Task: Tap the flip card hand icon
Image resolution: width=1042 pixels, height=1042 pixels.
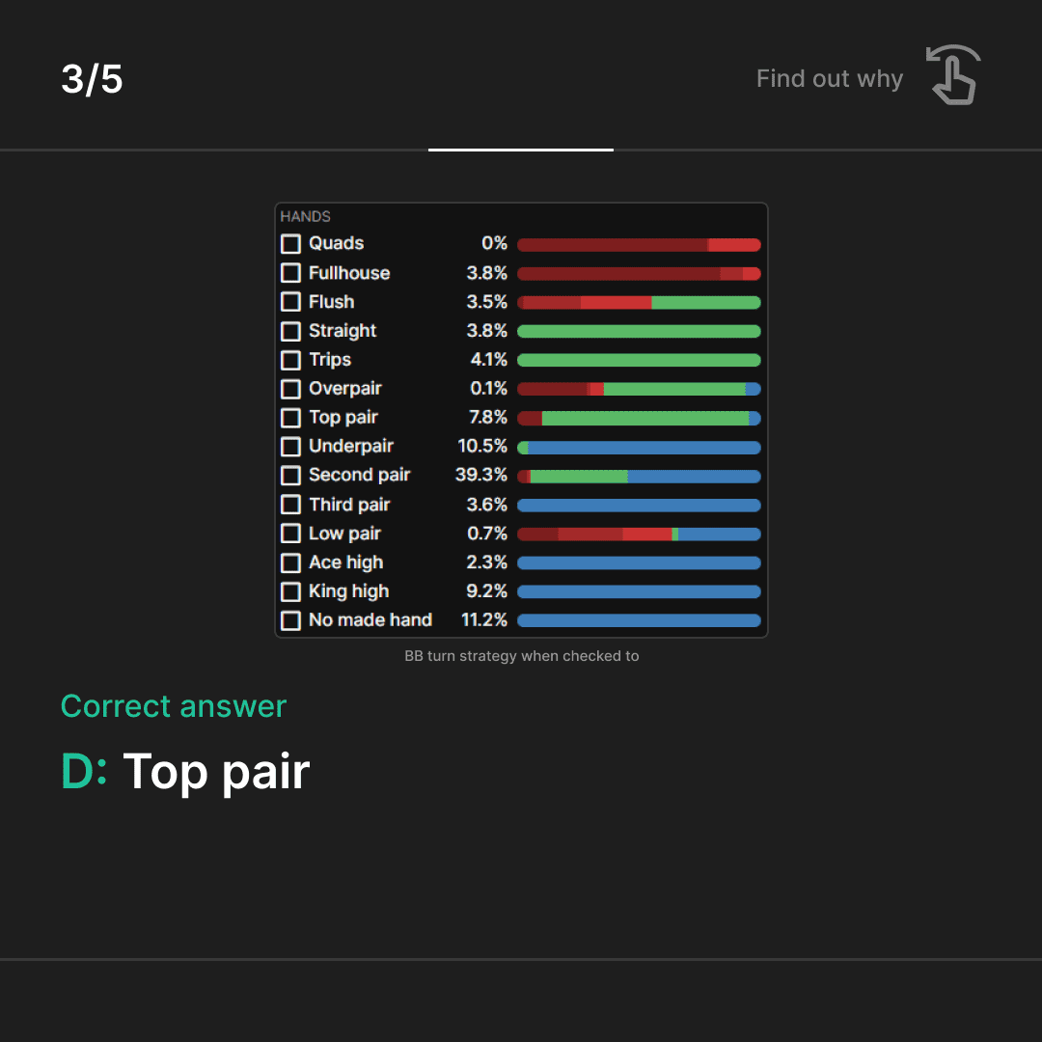Action: [953, 74]
